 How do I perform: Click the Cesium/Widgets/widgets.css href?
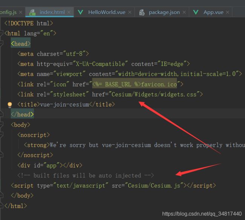tap(154, 94)
